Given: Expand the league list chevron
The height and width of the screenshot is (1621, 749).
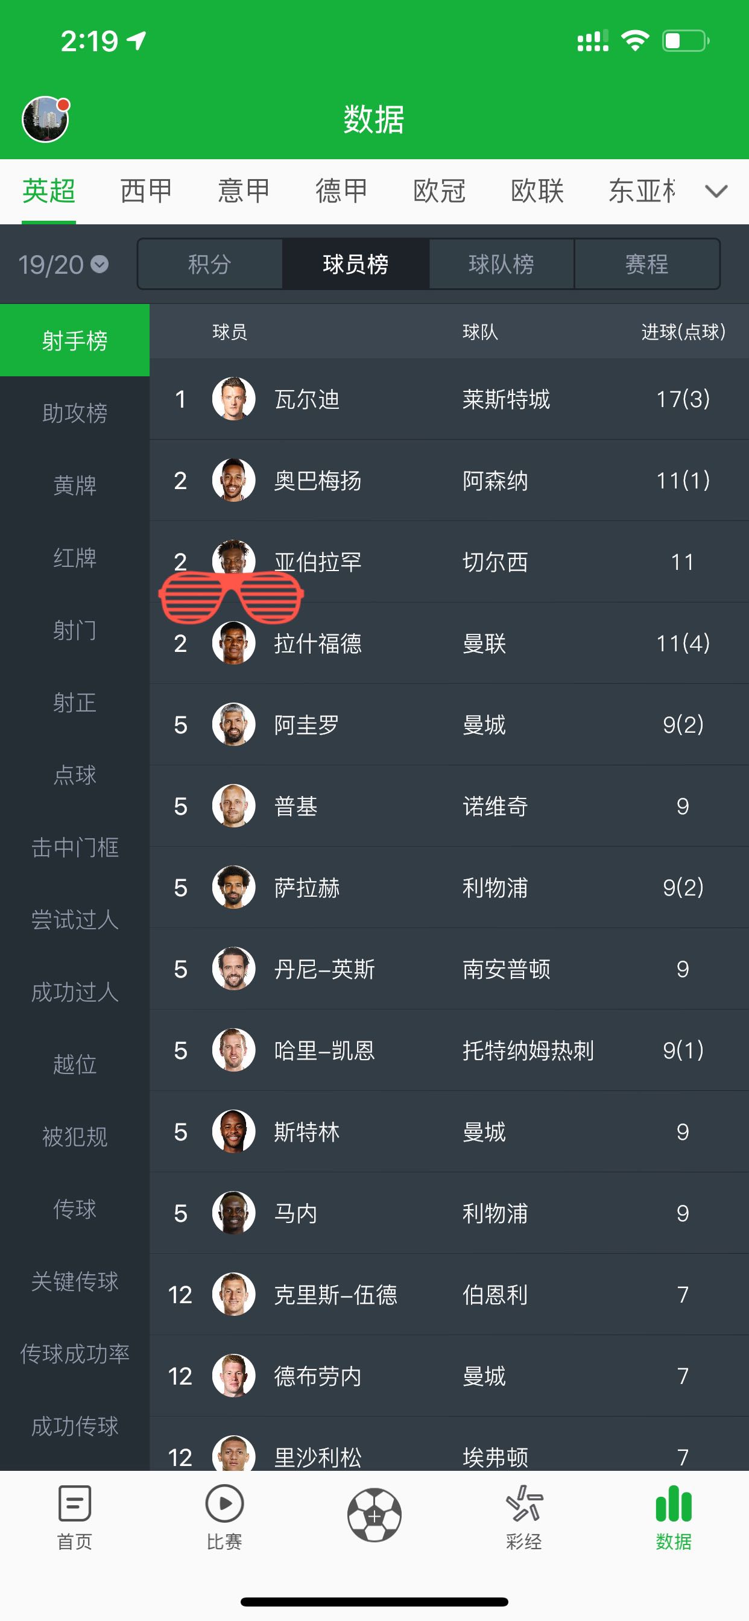Looking at the screenshot, I should 716,191.
